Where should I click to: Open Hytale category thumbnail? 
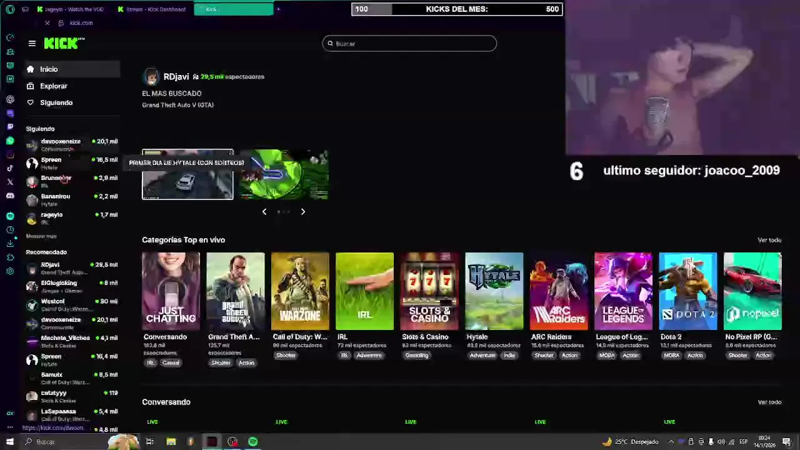tap(494, 291)
